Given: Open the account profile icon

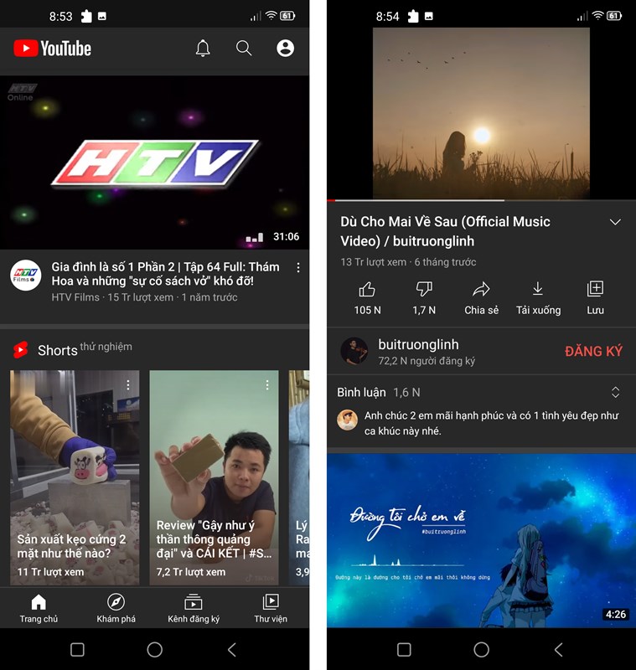Looking at the screenshot, I should tap(285, 49).
